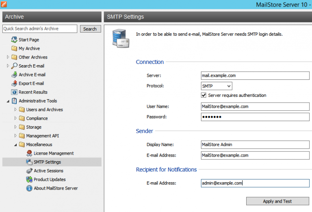Screen dimensions: 312x212
Task: Click the About MailStore Server info icon
Action: (29, 188)
